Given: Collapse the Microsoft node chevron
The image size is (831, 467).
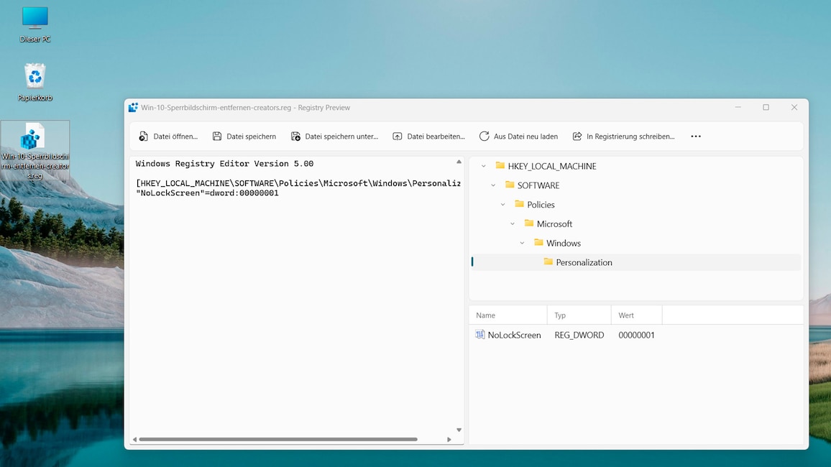Looking at the screenshot, I should 513,224.
